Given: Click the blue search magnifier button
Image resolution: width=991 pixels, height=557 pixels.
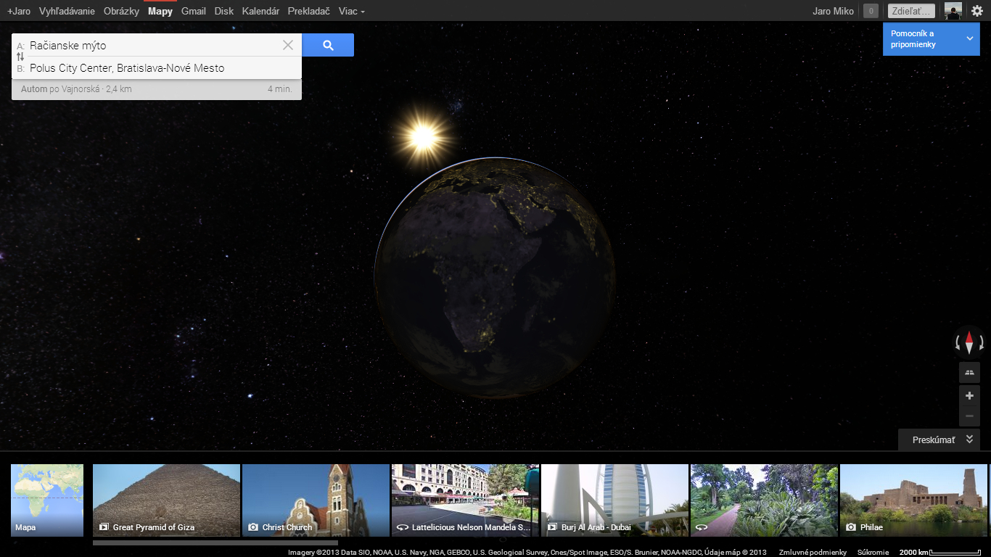Looking at the screenshot, I should pyautogui.click(x=328, y=45).
